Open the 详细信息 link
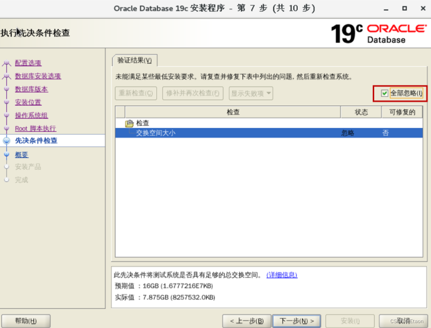The height and width of the screenshot is (328, 431). click(282, 275)
